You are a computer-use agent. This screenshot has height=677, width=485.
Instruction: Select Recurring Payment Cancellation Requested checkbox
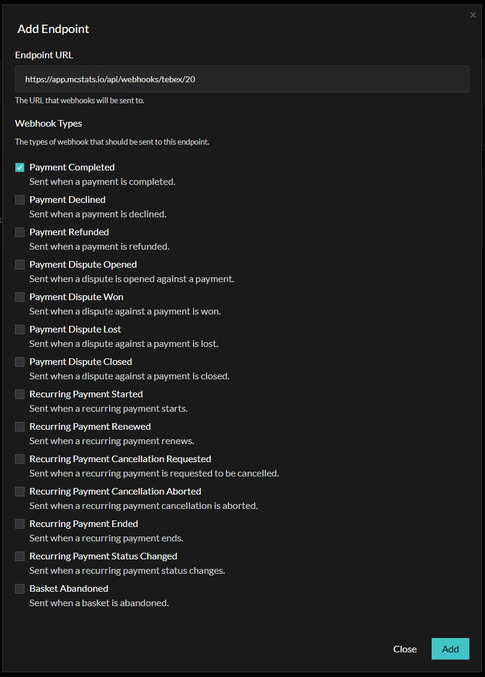pos(20,459)
